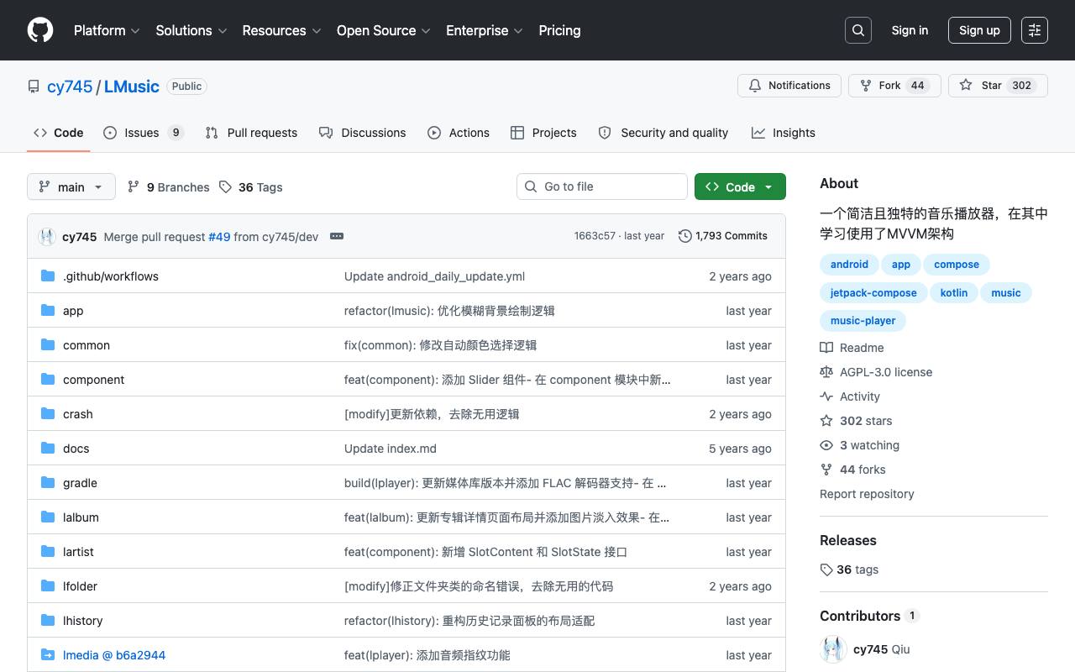Click the Notifications button

pyautogui.click(x=789, y=86)
